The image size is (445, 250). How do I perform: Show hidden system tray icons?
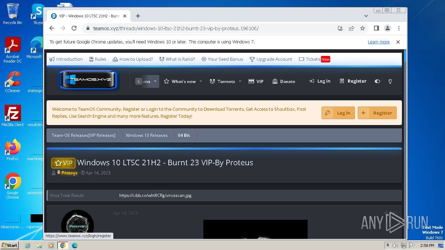pyautogui.click(x=388, y=245)
